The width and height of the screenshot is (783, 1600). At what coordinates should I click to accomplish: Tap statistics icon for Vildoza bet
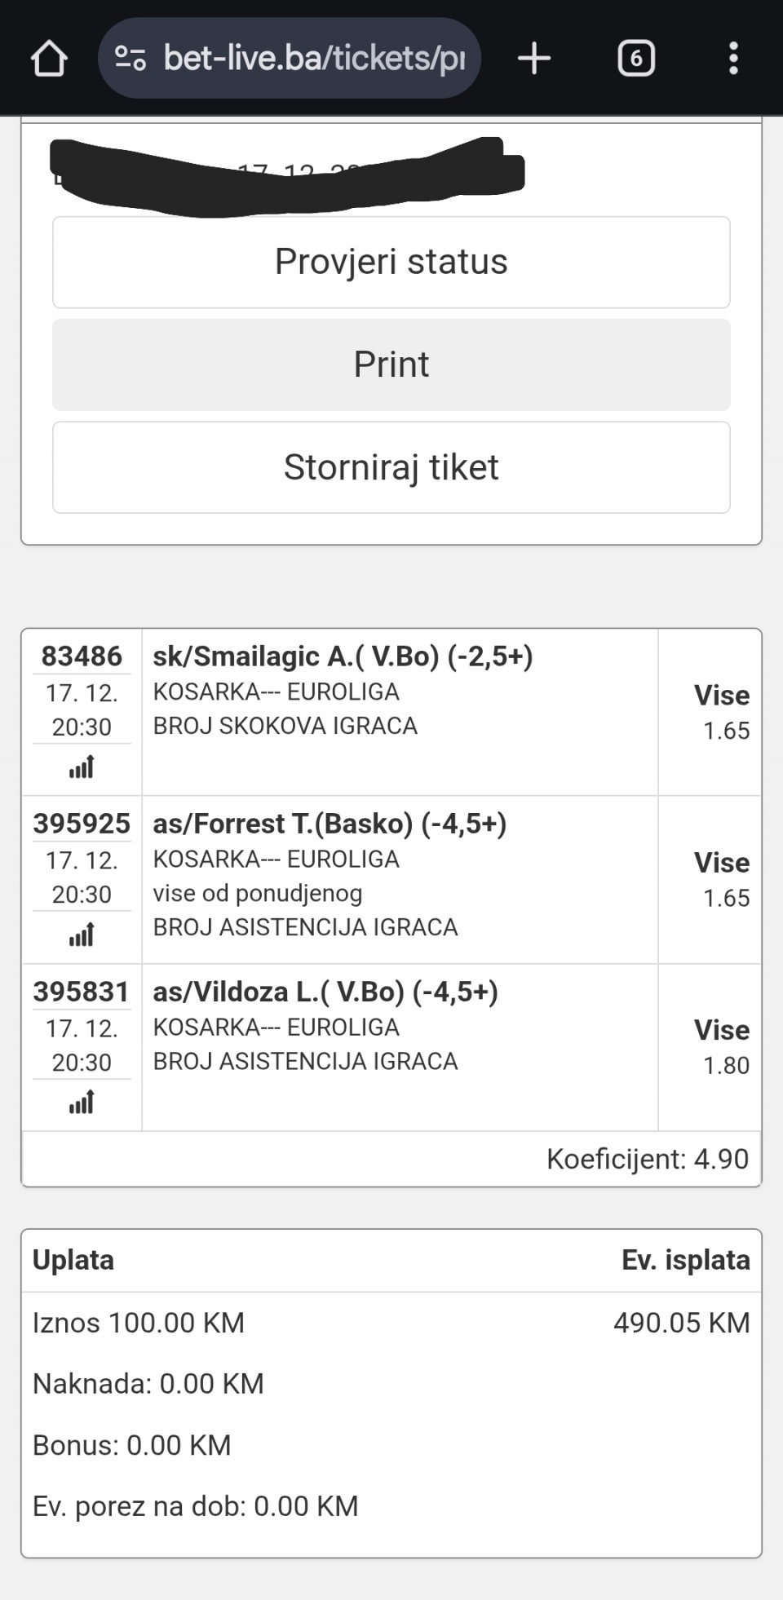(82, 1103)
